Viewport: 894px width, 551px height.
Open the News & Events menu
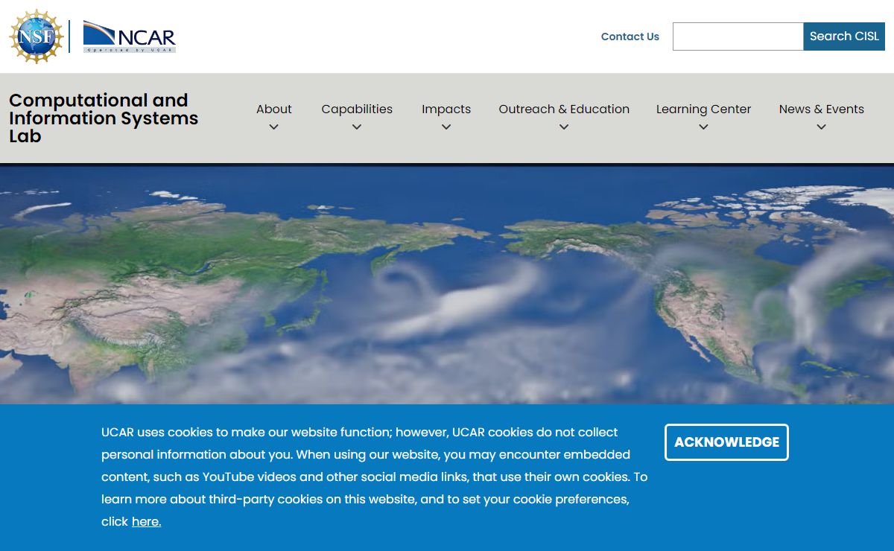coord(822,109)
